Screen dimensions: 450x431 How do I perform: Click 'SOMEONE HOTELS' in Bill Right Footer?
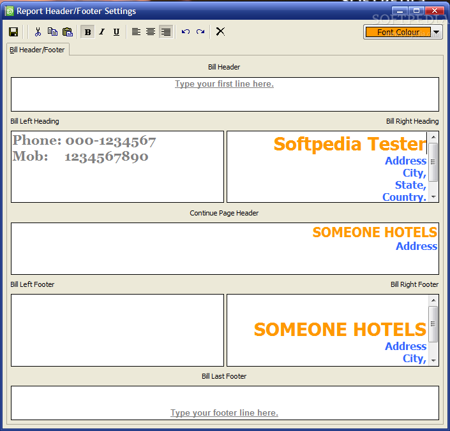340,330
